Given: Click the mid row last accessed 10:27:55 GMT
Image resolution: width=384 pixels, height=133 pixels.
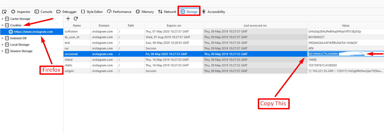Looking at the screenshot, I should coord(226,43).
